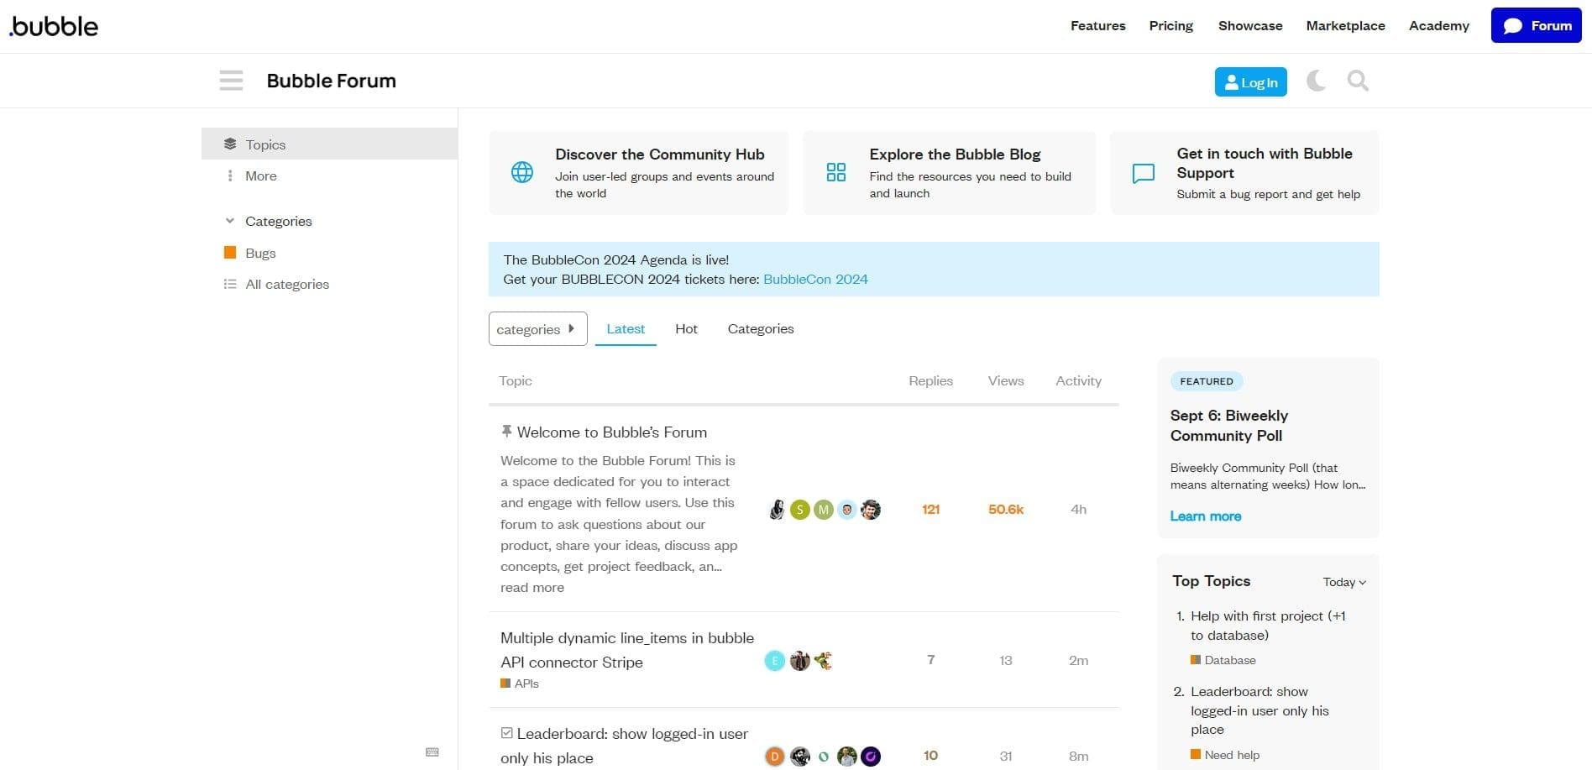Switch to the Hot tab
Viewport: 1592px width, 770px height.
pos(686,329)
